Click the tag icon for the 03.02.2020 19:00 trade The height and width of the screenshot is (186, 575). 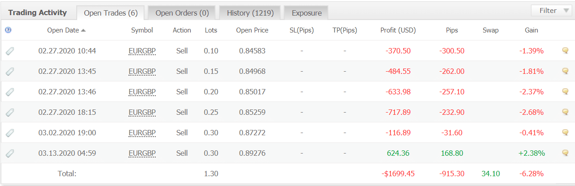tap(10, 133)
